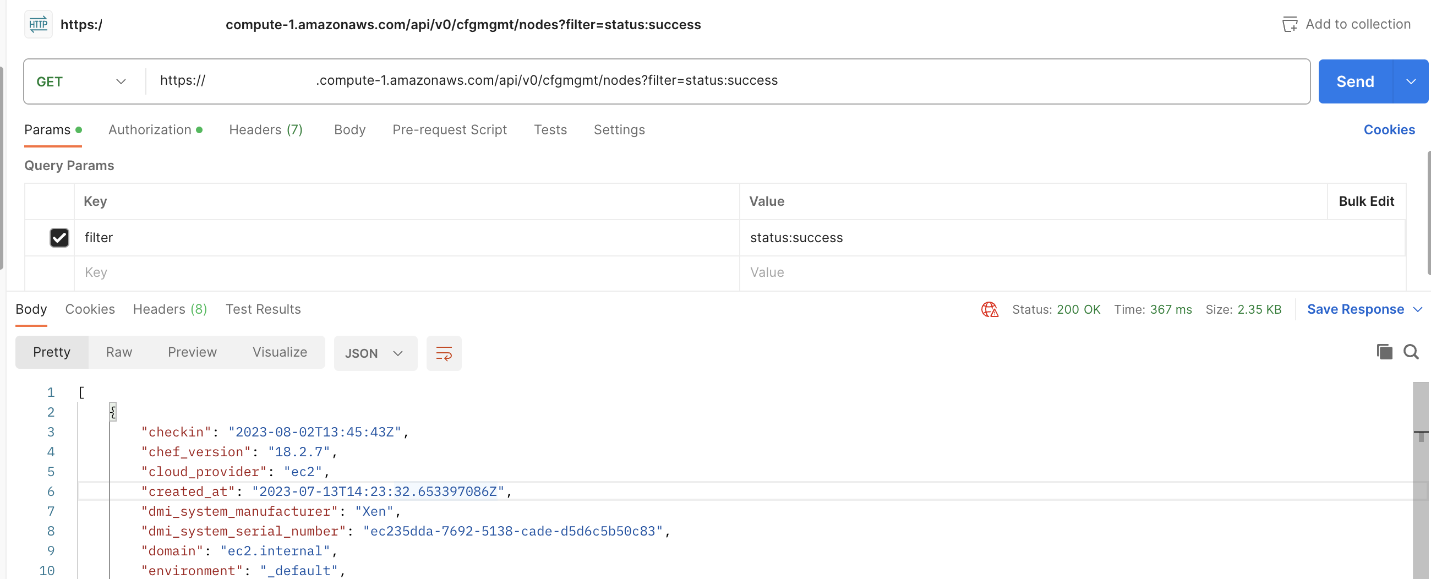
Task: Expand the Save Response chevron
Action: pyautogui.click(x=1417, y=309)
